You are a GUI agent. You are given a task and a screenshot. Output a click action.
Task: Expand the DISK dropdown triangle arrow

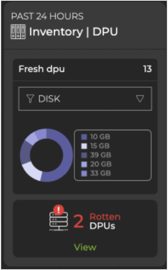tap(140, 99)
